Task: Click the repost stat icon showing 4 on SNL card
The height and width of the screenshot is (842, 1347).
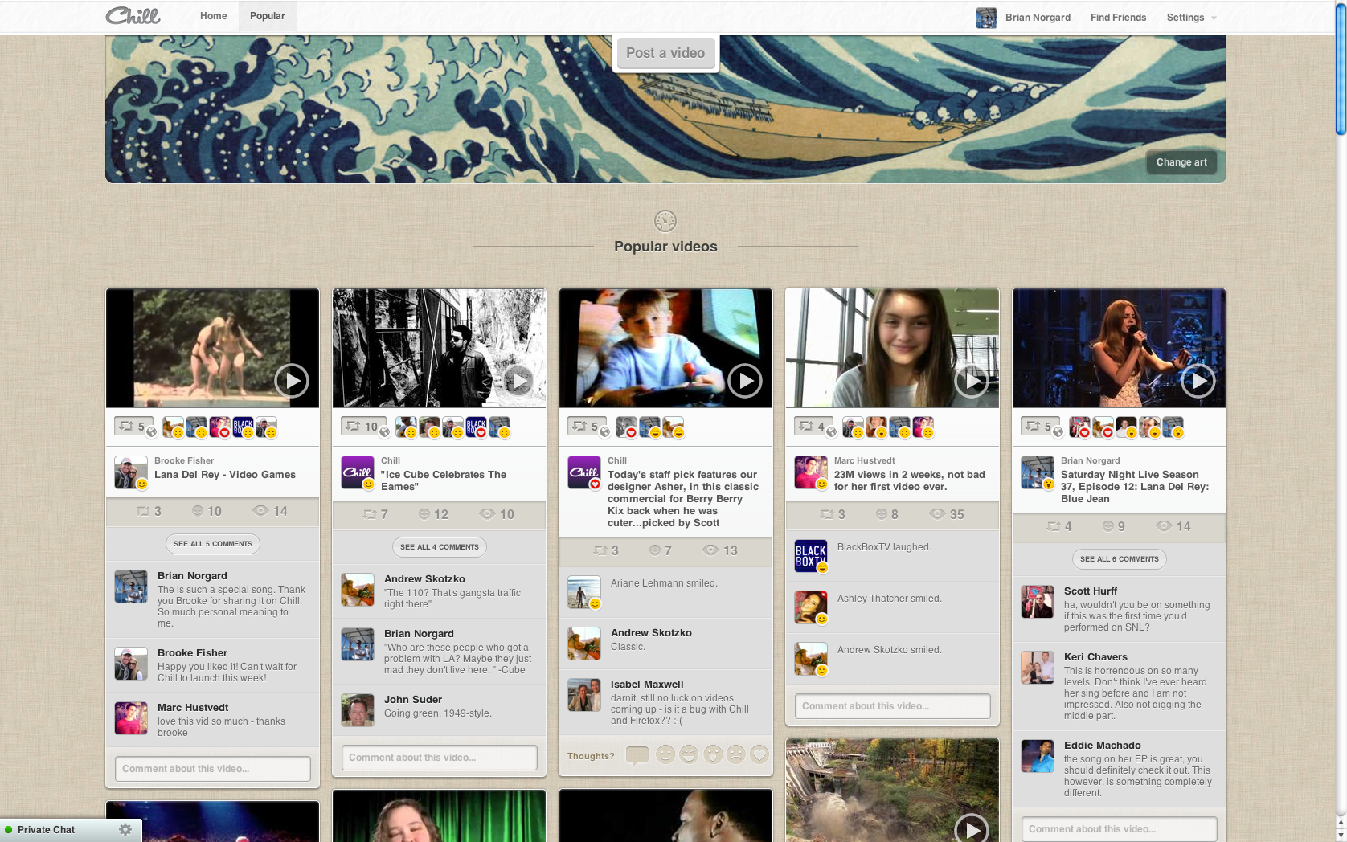Action: click(x=1054, y=526)
